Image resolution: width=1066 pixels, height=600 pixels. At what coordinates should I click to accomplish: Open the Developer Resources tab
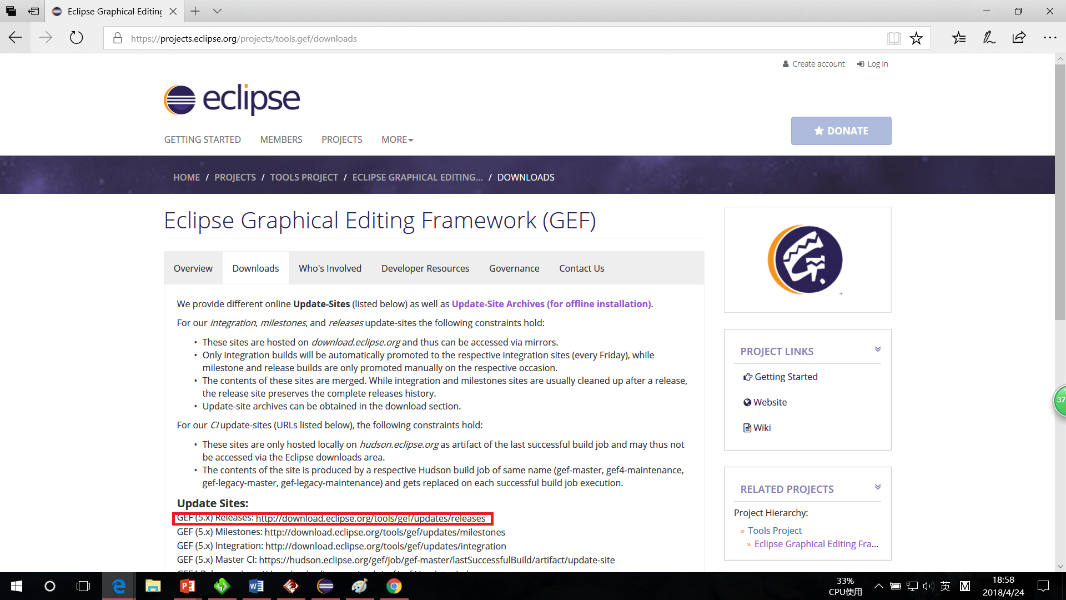[x=425, y=268]
